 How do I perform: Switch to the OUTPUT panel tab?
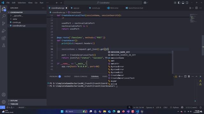coord(67,77)
